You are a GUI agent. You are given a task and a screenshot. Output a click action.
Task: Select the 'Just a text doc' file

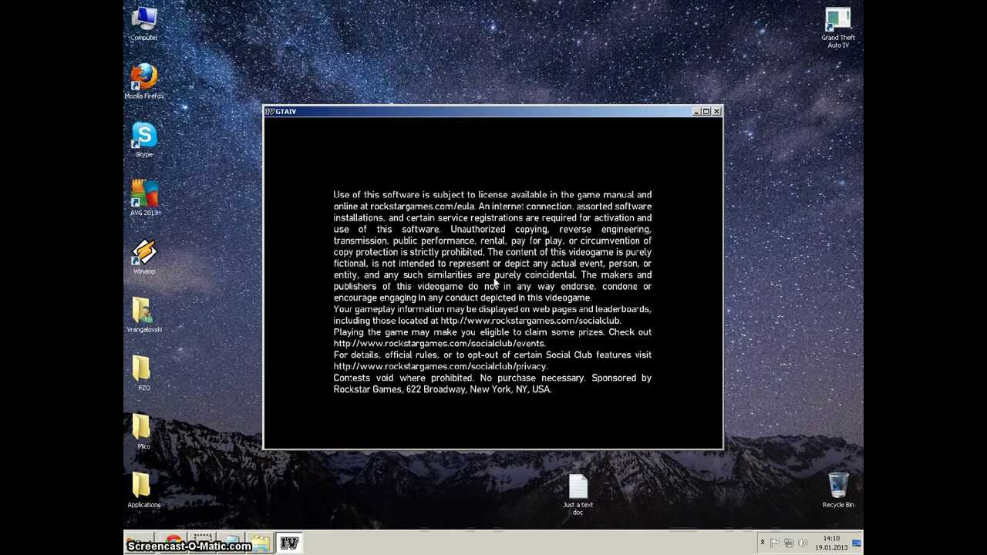tap(578, 495)
